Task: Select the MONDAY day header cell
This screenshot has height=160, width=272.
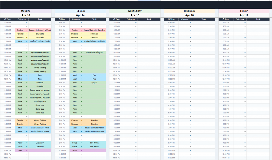Action: click(x=26, y=11)
